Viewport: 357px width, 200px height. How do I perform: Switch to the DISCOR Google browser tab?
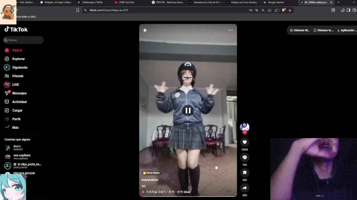(x=167, y=2)
